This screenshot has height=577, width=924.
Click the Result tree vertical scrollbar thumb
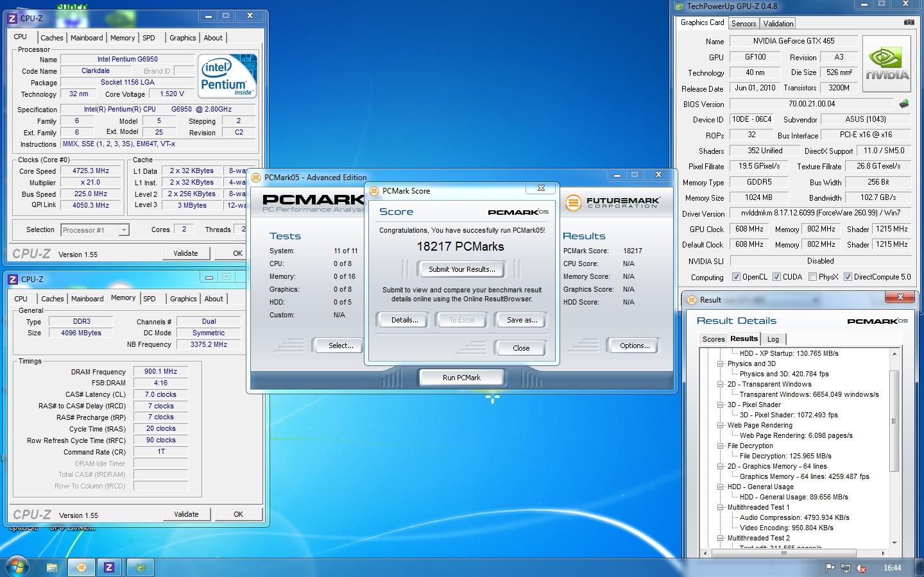point(894,421)
